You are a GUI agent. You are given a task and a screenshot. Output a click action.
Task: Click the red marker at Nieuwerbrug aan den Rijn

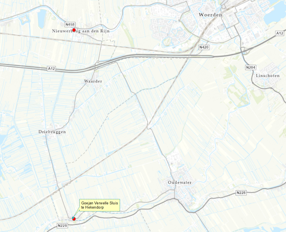pos(74,30)
